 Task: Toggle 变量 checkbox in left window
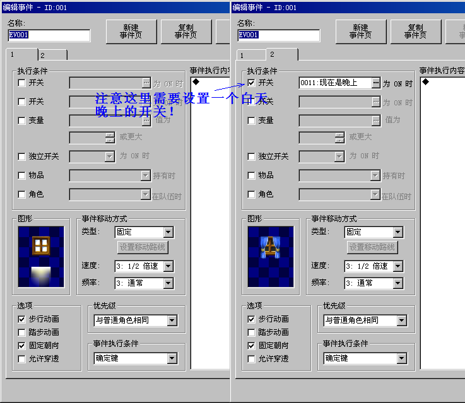21,121
